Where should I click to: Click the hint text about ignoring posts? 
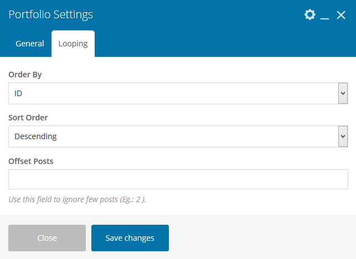(x=77, y=199)
